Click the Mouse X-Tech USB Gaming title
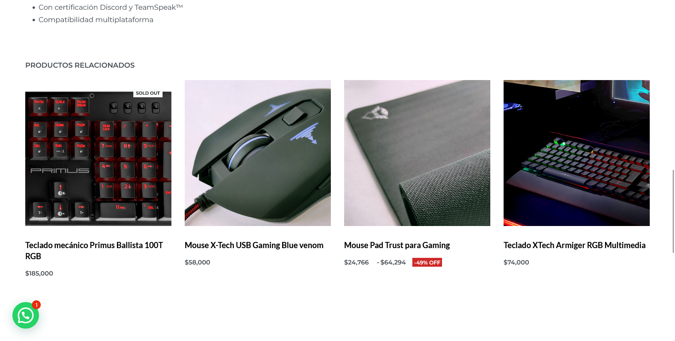Screen dimensions: 675x341 pos(254,245)
